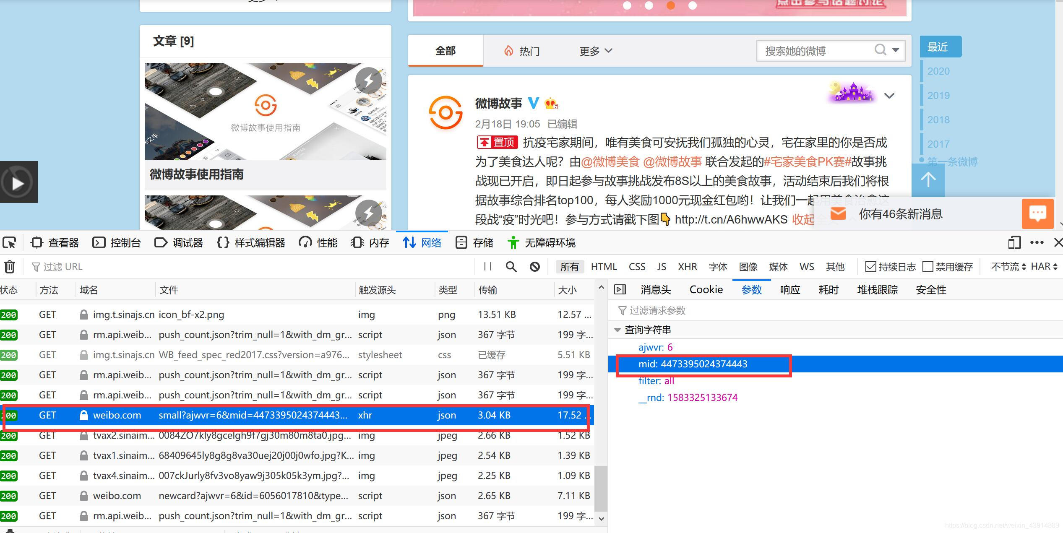
Task: Filter requests by WS type
Action: (x=807, y=267)
